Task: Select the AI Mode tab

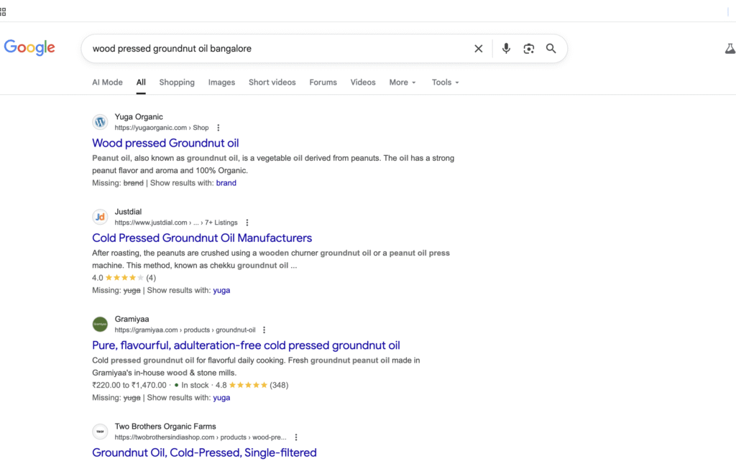Action: coord(107,83)
